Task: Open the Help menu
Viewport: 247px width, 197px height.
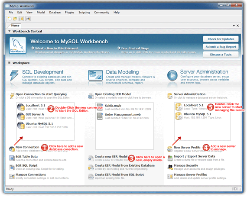Action: (x=117, y=12)
